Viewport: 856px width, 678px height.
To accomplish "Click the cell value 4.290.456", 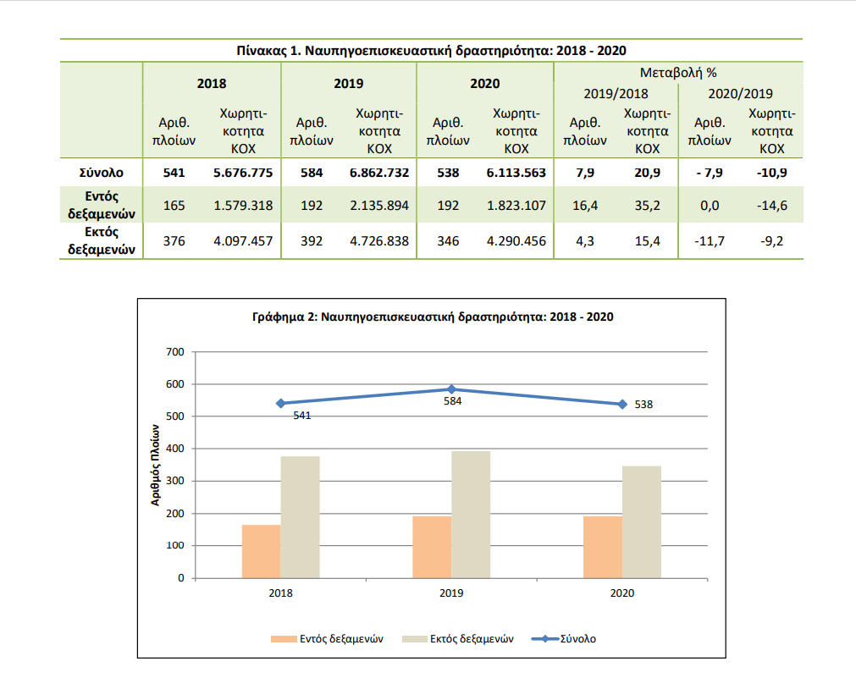I will coord(516,240).
